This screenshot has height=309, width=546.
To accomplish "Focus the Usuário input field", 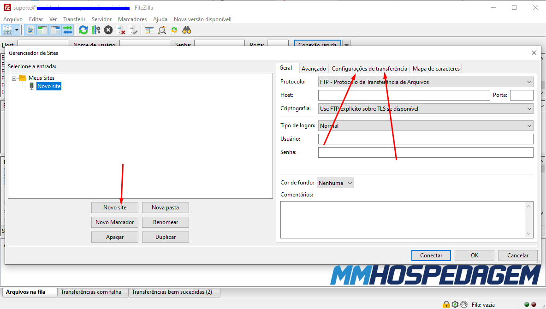I will pyautogui.click(x=426, y=139).
